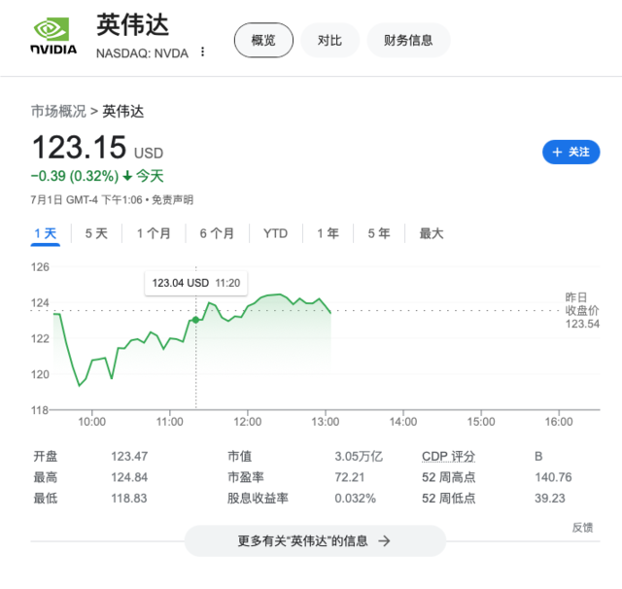Click the 52 周低点 value 39.23
This screenshot has width=622, height=589.
point(550,499)
